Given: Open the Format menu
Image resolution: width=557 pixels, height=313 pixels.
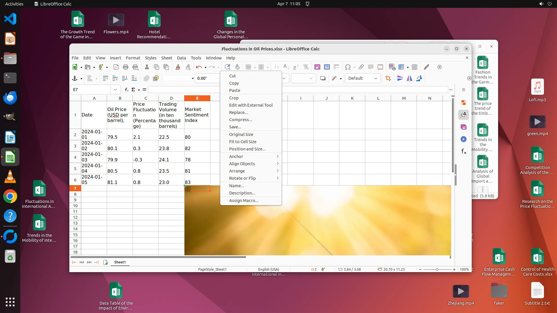Looking at the screenshot, I should tap(133, 58).
